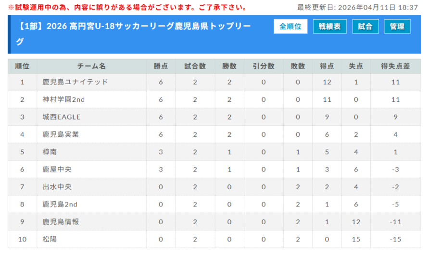Screen dimensions: 428x254
Task: Select team 鹿児島ユナイテッド
Action: 75,82
